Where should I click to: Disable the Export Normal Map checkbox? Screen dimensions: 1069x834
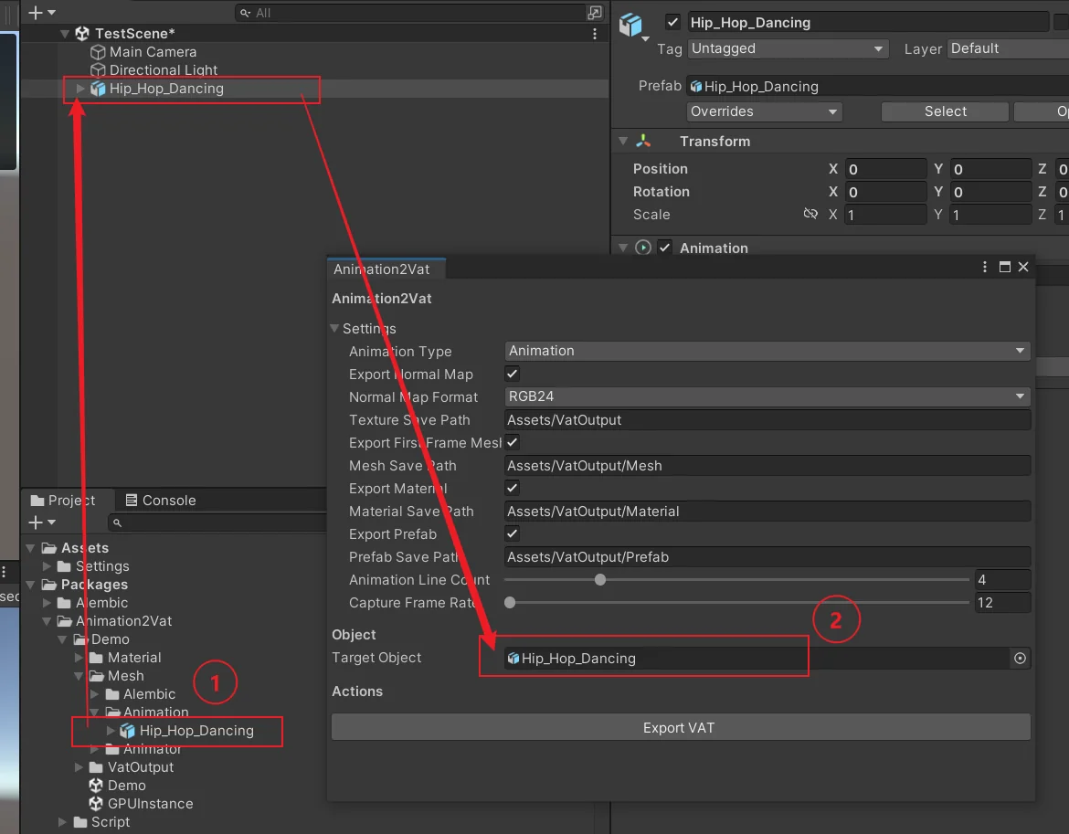tap(512, 374)
